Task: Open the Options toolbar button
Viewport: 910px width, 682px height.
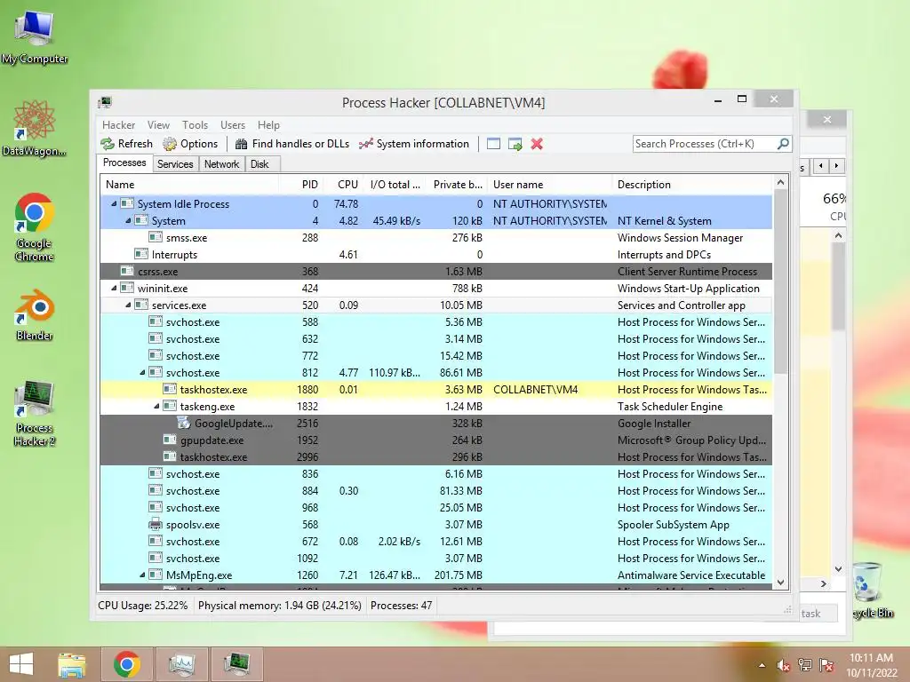Action: [x=190, y=144]
